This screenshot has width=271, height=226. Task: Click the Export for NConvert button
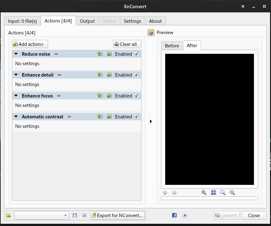117,215
